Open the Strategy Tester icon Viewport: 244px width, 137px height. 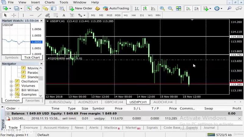(x=62, y=9)
